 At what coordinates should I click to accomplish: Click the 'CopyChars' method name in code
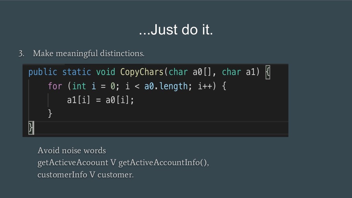[x=142, y=72]
